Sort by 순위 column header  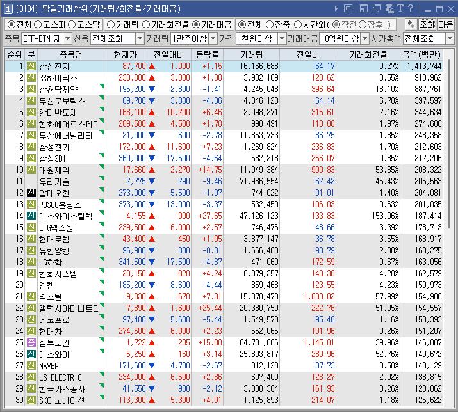coord(15,55)
